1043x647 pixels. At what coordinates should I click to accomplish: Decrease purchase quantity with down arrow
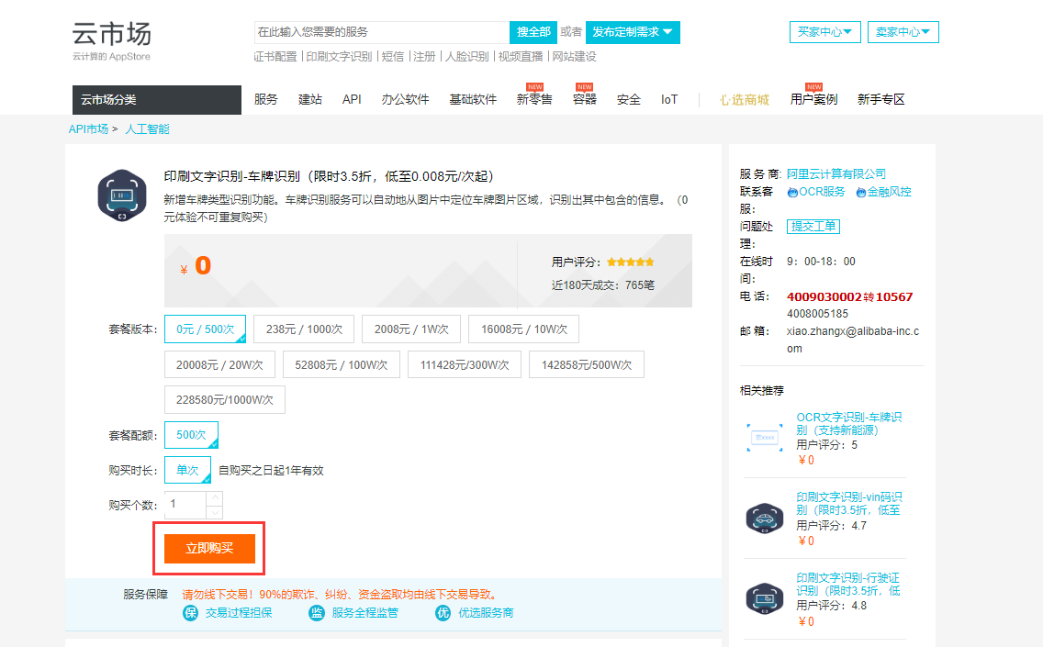214,512
